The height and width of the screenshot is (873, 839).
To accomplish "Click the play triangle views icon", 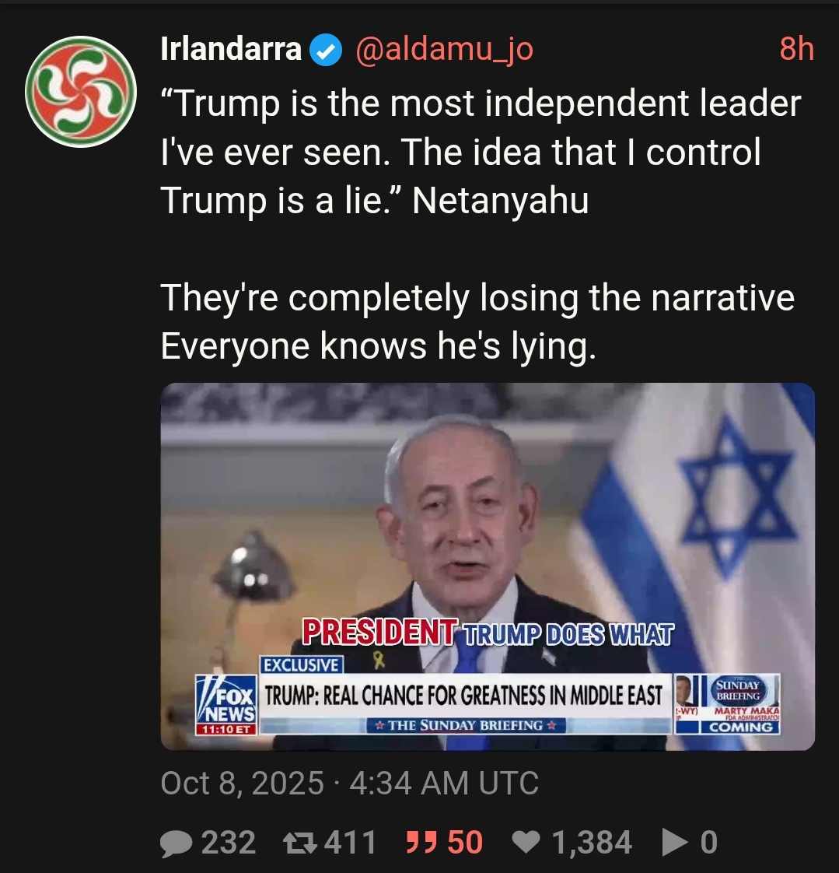I will (675, 842).
